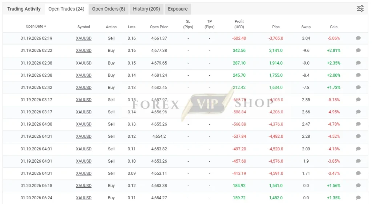This screenshot has height=204, width=372.
Task: Sort by the Symbol column header
Action: tap(84, 27)
